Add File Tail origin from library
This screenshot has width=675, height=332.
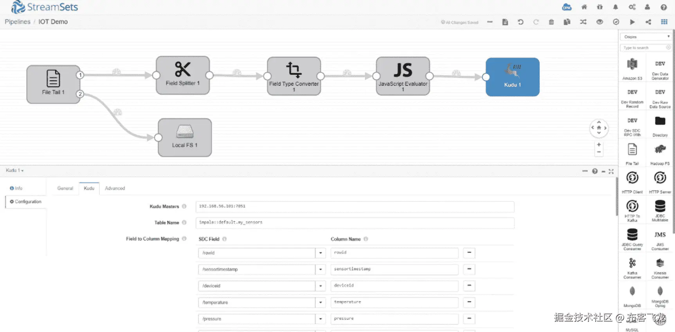click(x=632, y=154)
